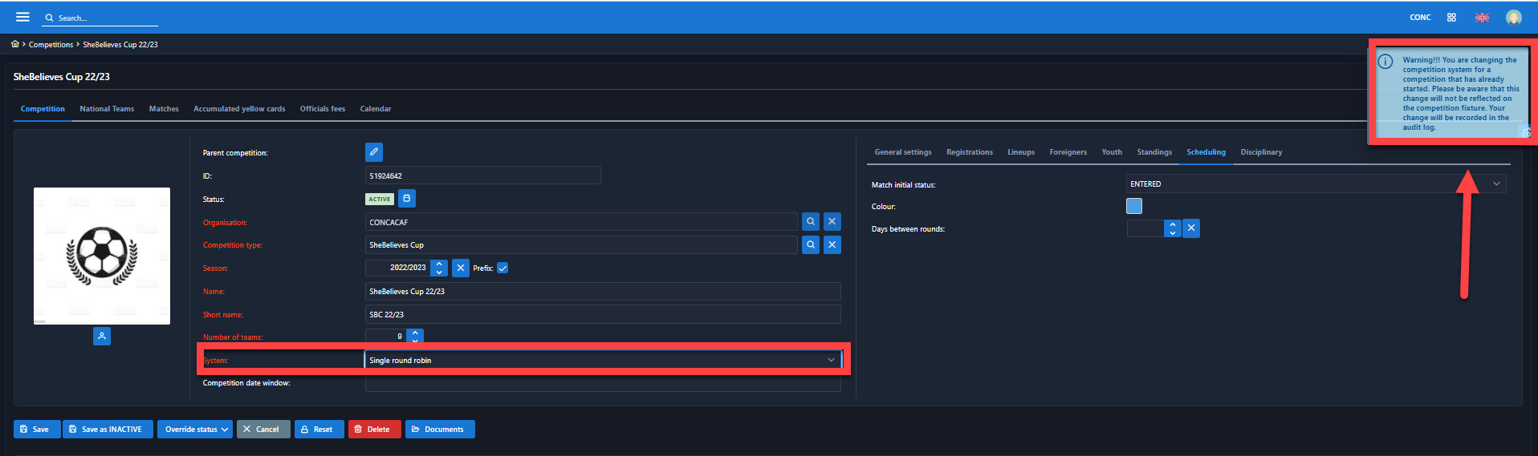Image resolution: width=1538 pixels, height=456 pixels.
Task: Edit the parent competition with pencil icon
Action: pos(373,152)
